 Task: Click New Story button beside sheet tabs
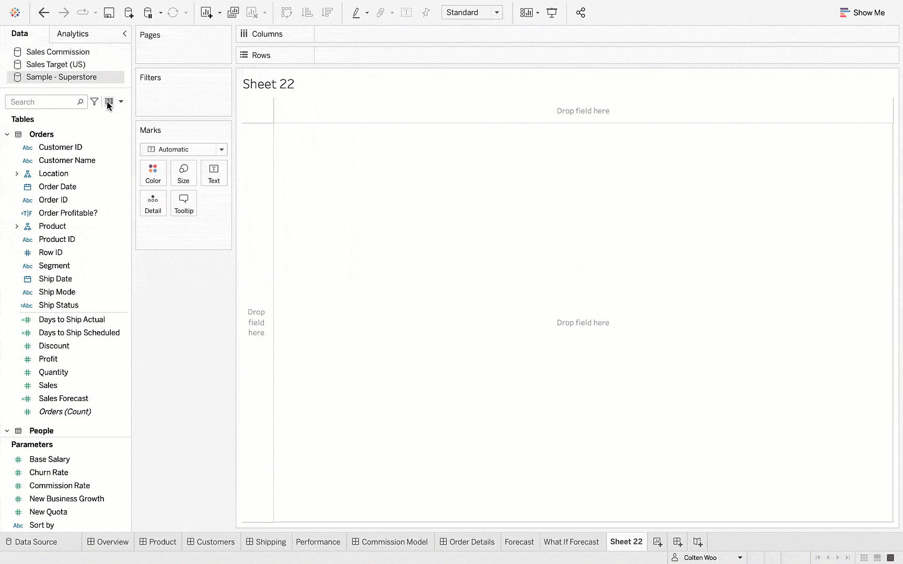[x=698, y=542]
